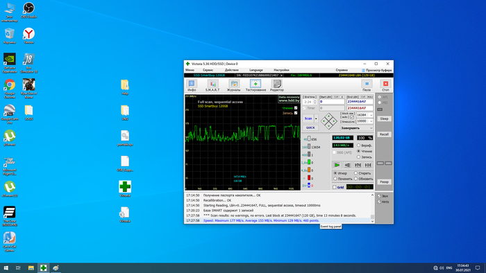Open The Crew desktop shortcut

click(x=10, y=216)
